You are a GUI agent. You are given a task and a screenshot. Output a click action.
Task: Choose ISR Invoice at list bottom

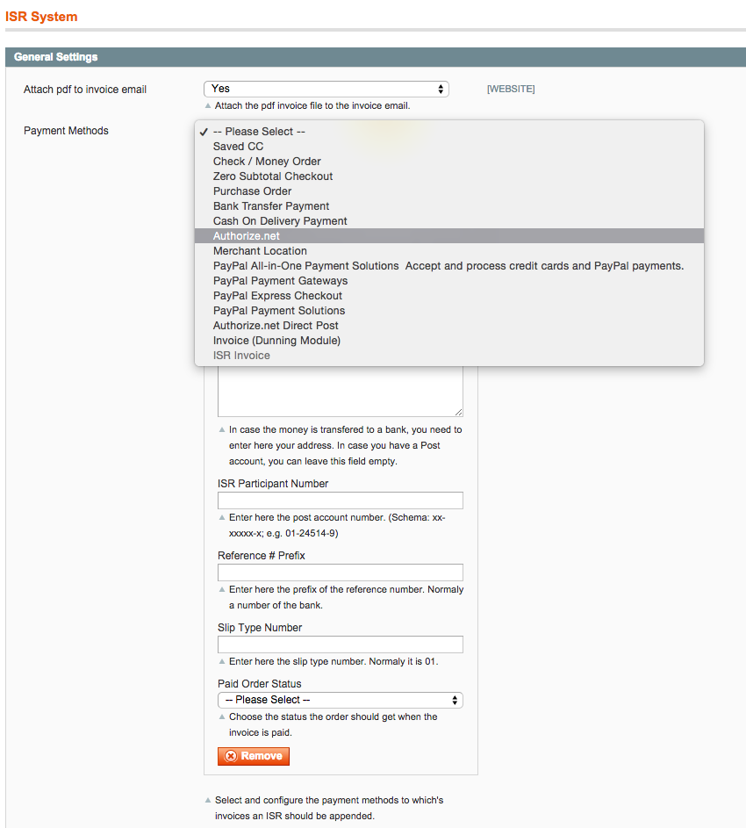pyautogui.click(x=241, y=356)
